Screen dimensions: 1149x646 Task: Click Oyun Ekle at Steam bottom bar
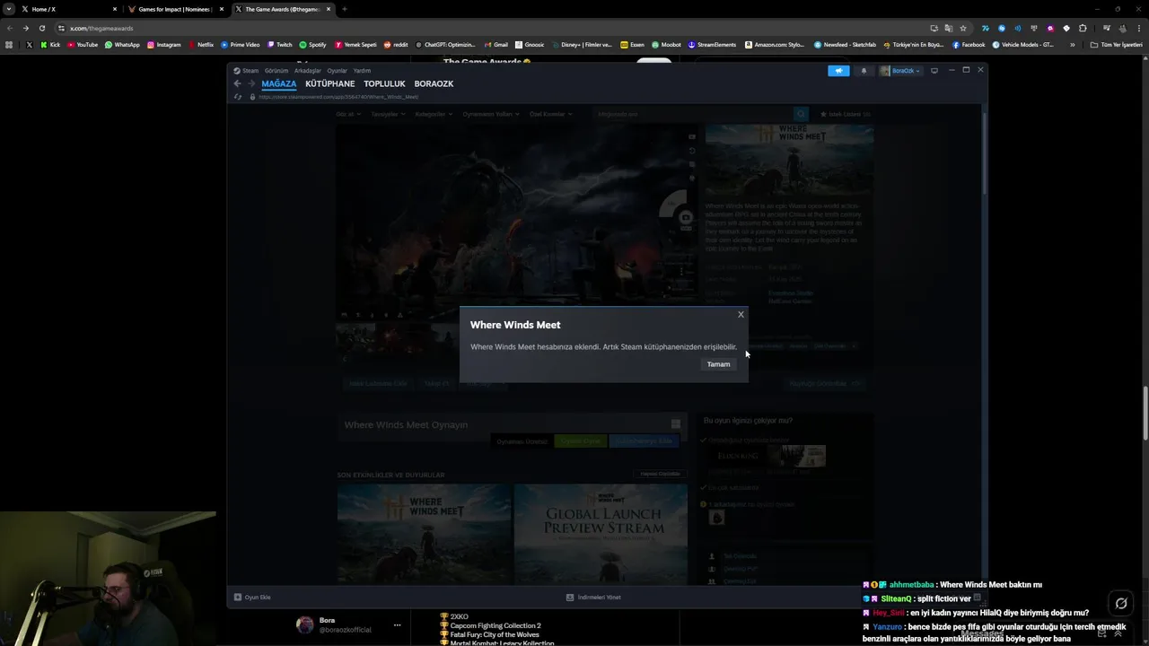(252, 597)
